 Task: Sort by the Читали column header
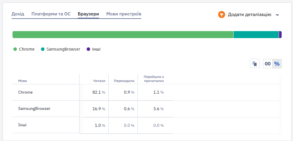pyautogui.click(x=99, y=81)
